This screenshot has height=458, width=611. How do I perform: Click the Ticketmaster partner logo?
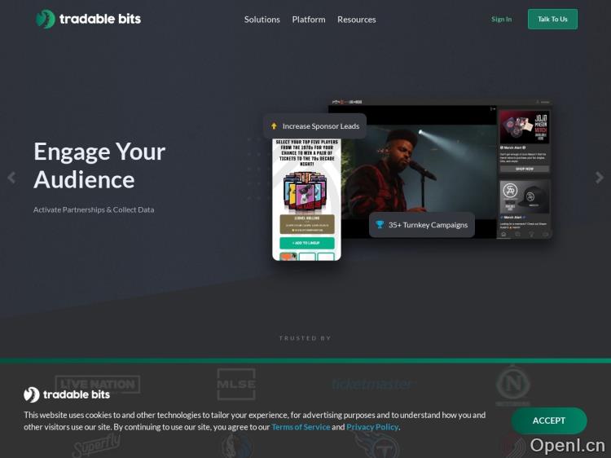click(x=373, y=384)
